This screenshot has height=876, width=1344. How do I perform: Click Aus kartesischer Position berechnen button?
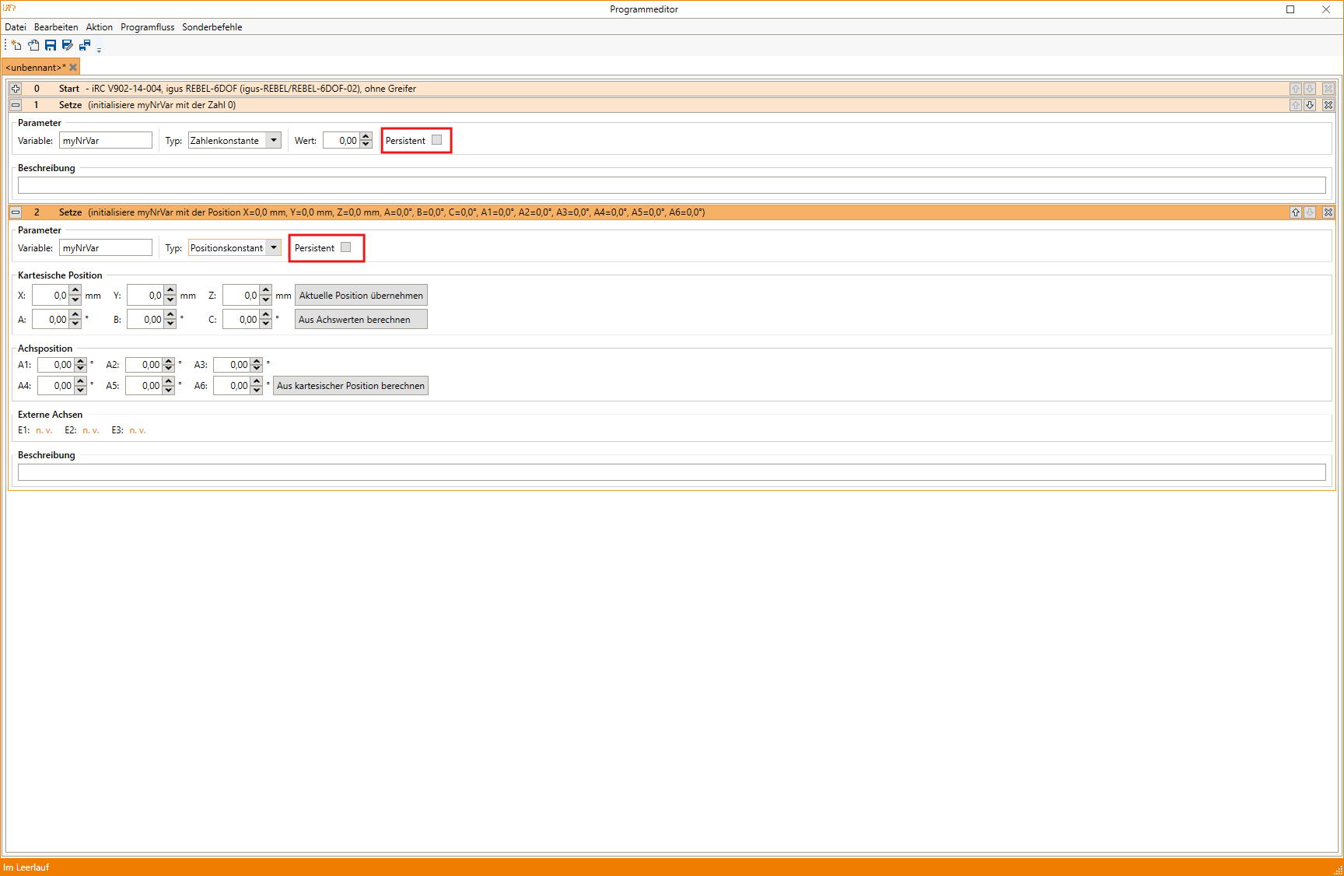(x=350, y=386)
